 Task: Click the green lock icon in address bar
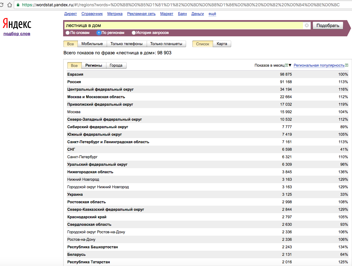18,5
